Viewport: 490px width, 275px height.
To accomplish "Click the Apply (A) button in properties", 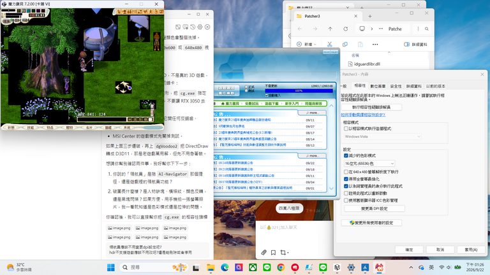I will click(471, 250).
